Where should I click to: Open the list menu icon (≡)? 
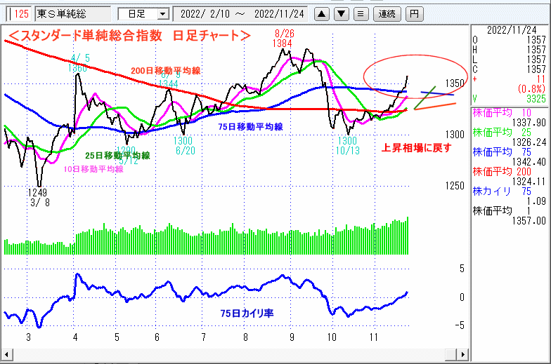pyautogui.click(x=360, y=13)
